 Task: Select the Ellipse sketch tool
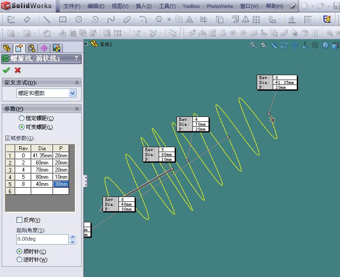pyautogui.click(x=127, y=20)
